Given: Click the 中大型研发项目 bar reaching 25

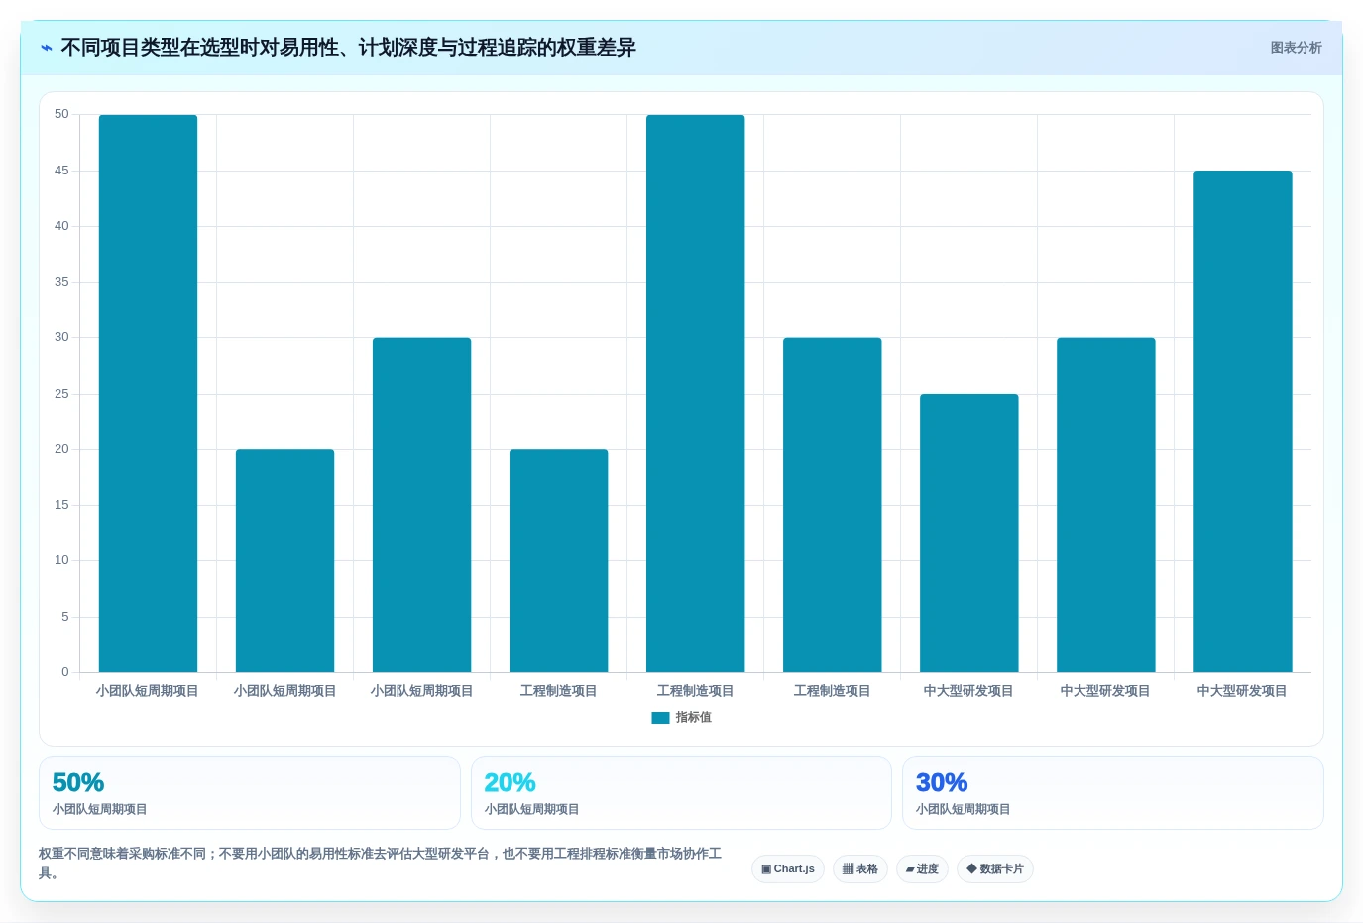Looking at the screenshot, I should click(x=968, y=533).
